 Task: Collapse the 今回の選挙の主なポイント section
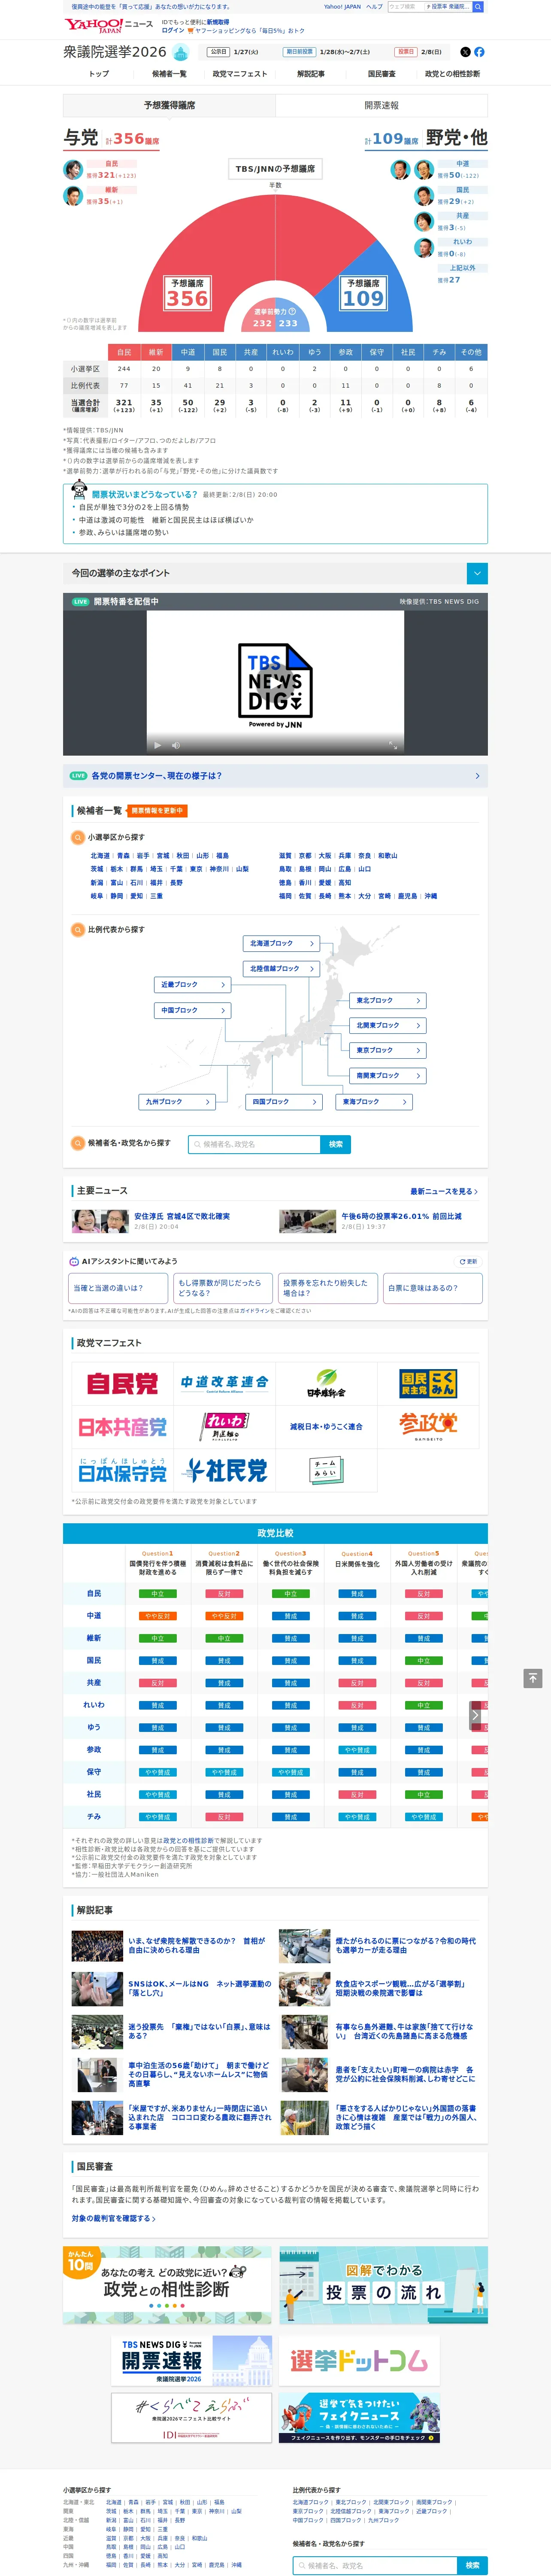pos(477,573)
